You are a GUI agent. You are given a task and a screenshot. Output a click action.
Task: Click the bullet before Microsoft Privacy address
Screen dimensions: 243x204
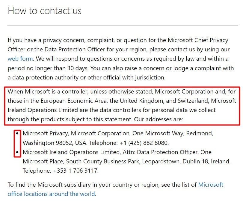[x=18, y=133]
